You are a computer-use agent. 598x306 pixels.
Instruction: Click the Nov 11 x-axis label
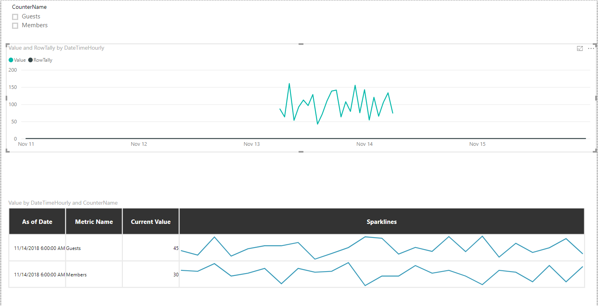tap(26, 144)
